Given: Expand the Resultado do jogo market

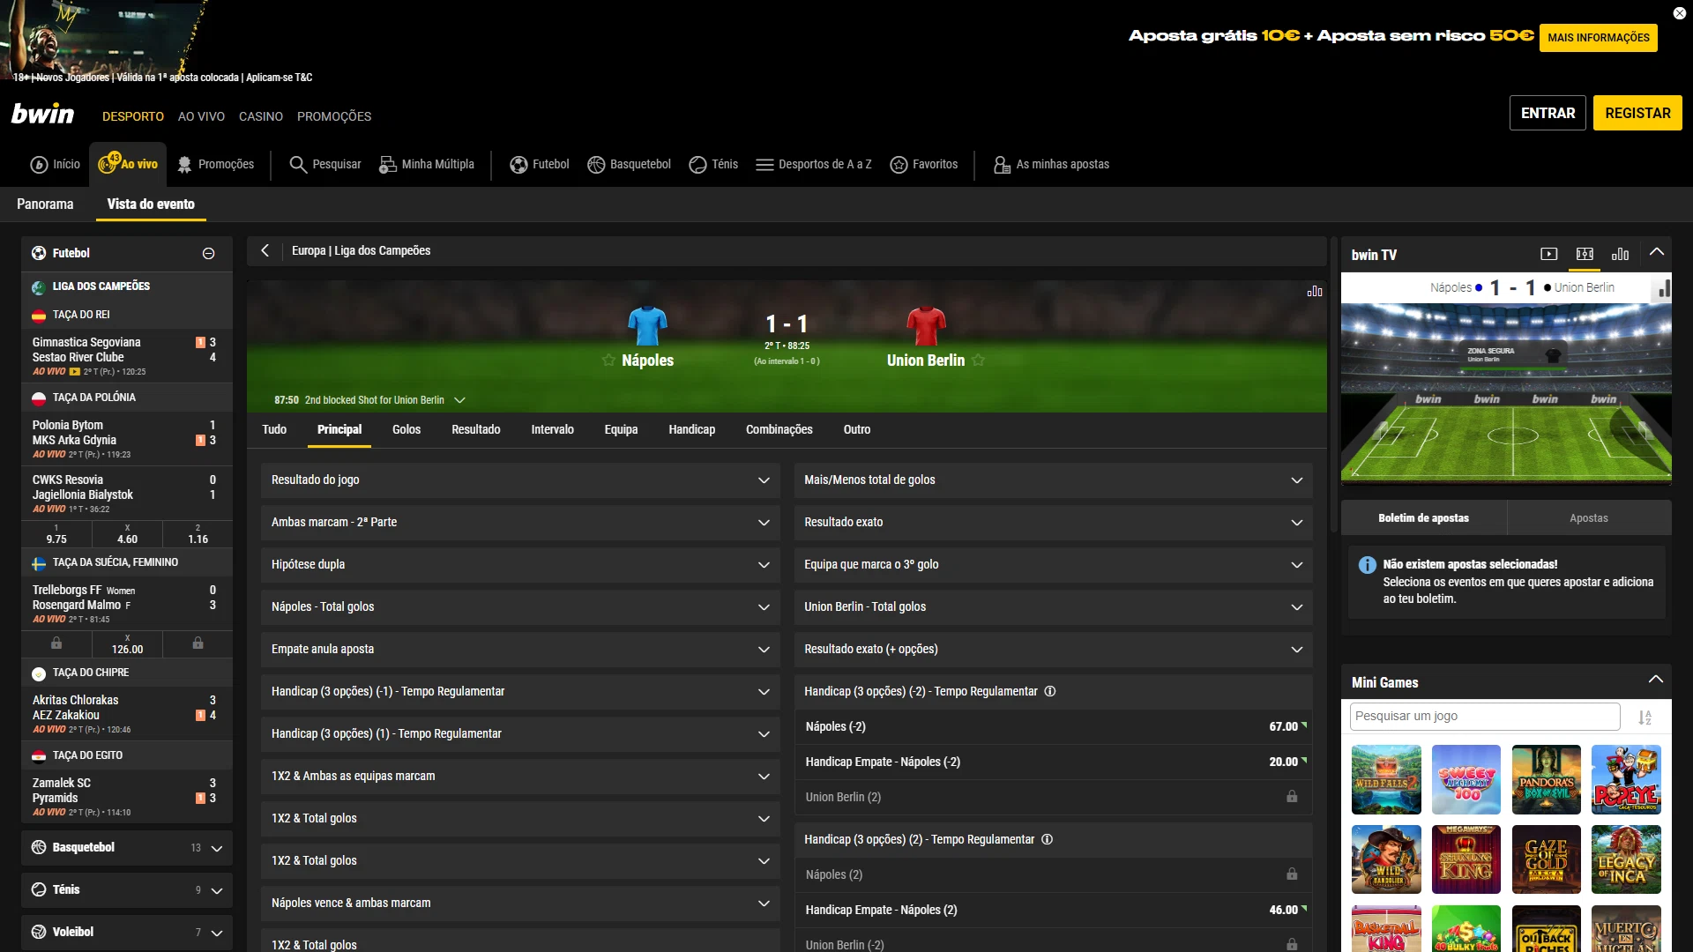Looking at the screenshot, I should point(520,480).
